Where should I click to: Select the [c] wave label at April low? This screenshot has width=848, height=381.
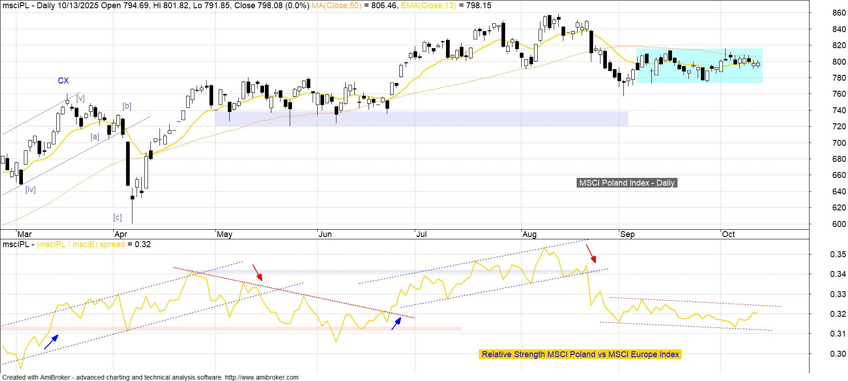point(117,217)
